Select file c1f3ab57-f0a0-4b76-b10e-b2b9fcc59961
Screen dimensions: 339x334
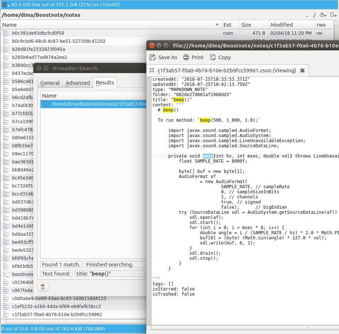click(57, 314)
